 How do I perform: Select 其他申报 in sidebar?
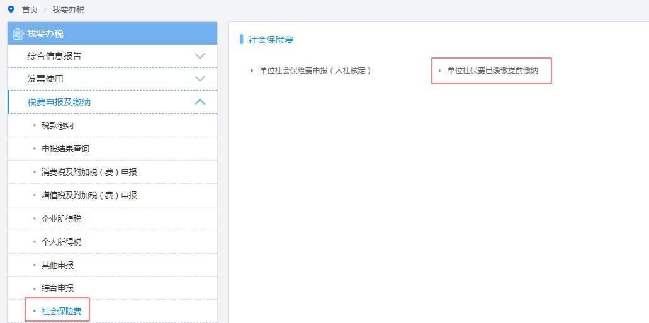(x=57, y=265)
